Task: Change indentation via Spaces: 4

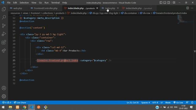Action: tap(145, 103)
